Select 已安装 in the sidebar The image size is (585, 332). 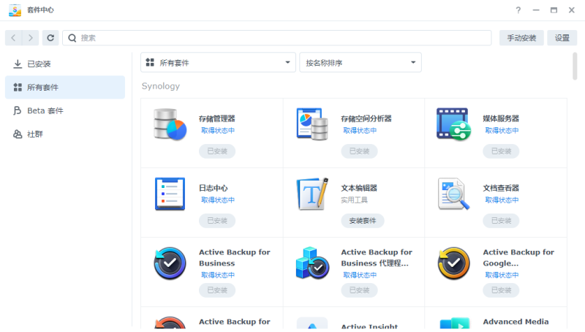point(65,64)
